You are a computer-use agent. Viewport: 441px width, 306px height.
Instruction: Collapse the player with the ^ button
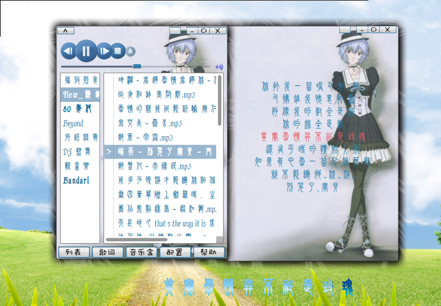[x=66, y=30]
